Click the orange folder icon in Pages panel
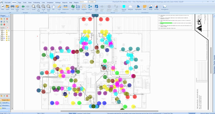Image resolution: width=215 pixels, height=114 pixels. (x=1, y=19)
